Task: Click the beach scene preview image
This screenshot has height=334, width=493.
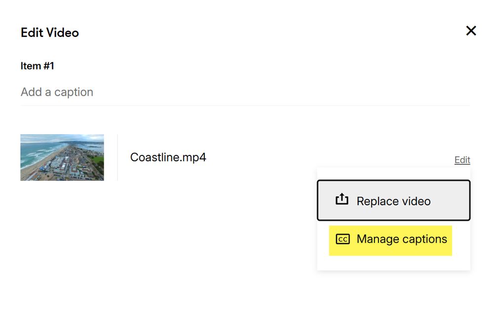Action: coord(62,157)
